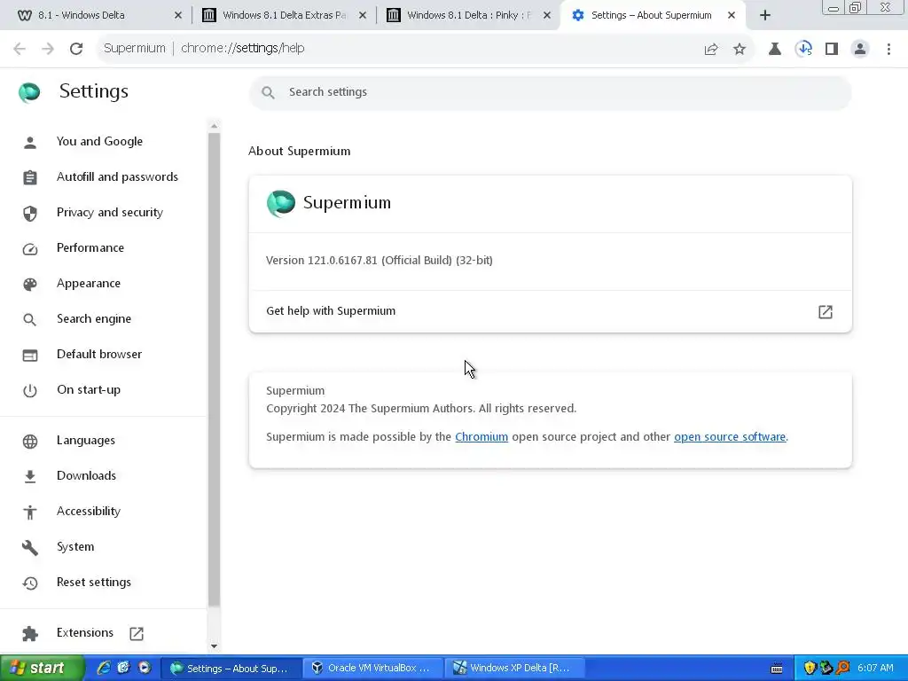Click the person icon for You and Google

30,142
